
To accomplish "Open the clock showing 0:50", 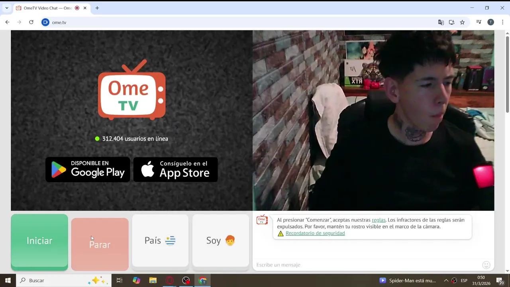I will click(x=481, y=281).
